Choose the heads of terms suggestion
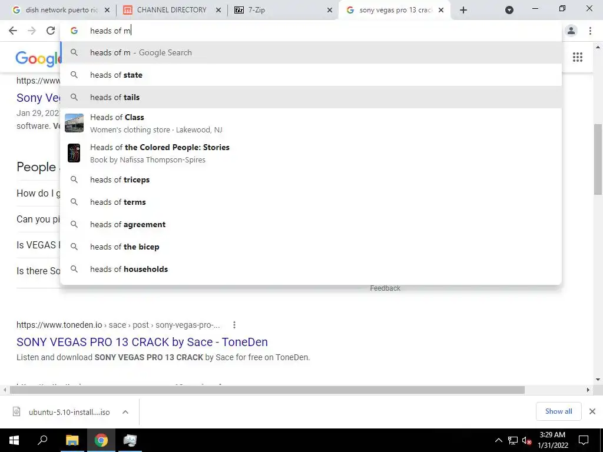603x452 pixels. 311,202
